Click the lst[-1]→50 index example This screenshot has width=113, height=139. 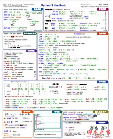73,89
